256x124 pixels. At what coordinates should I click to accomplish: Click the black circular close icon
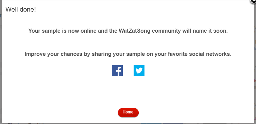click(254, 1)
